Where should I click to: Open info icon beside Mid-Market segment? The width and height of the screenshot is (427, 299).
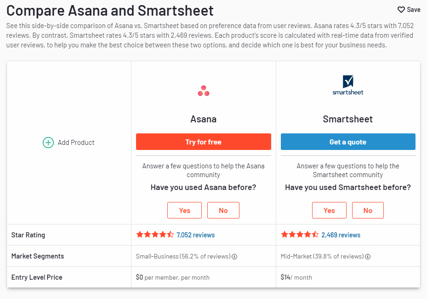368,257
